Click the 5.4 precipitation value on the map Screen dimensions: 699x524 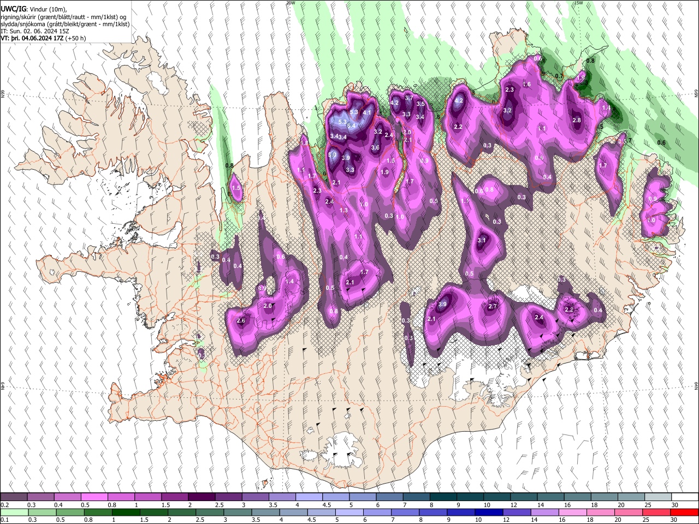pyautogui.click(x=352, y=126)
